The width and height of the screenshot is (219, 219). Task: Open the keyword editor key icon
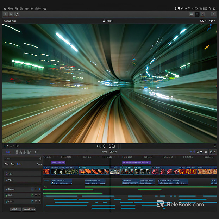click(x=11, y=14)
